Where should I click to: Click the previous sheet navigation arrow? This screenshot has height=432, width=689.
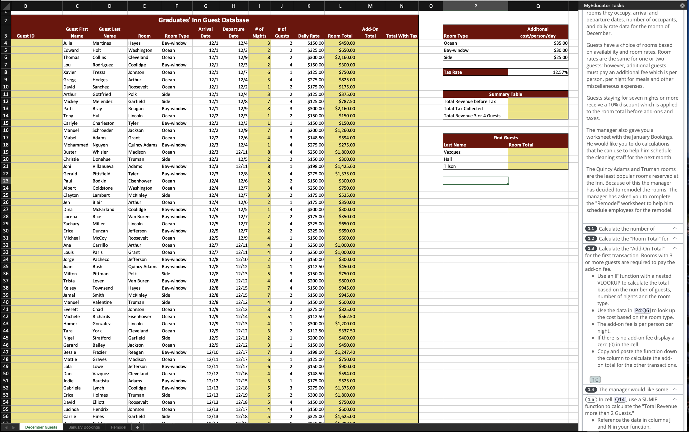tap(6, 427)
